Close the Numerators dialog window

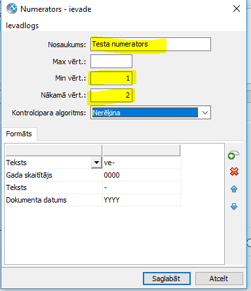237,9
